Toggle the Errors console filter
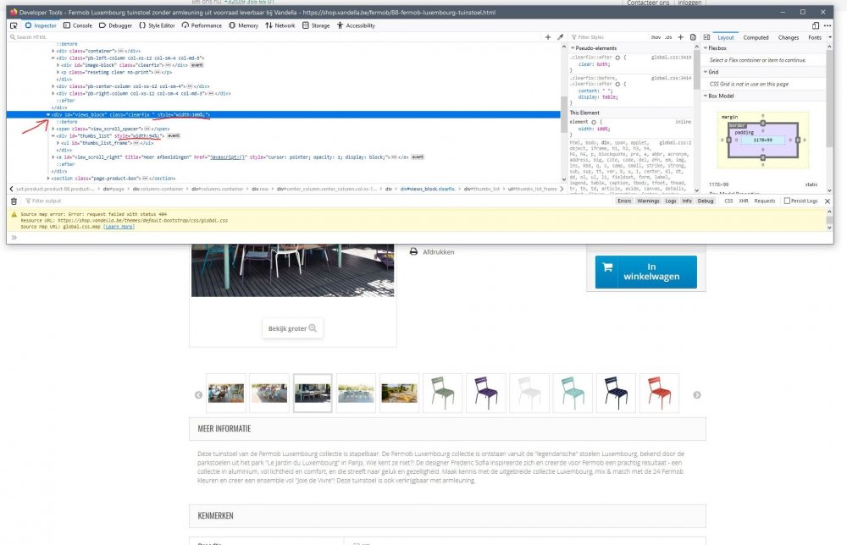This screenshot has height=545, width=847. [624, 201]
